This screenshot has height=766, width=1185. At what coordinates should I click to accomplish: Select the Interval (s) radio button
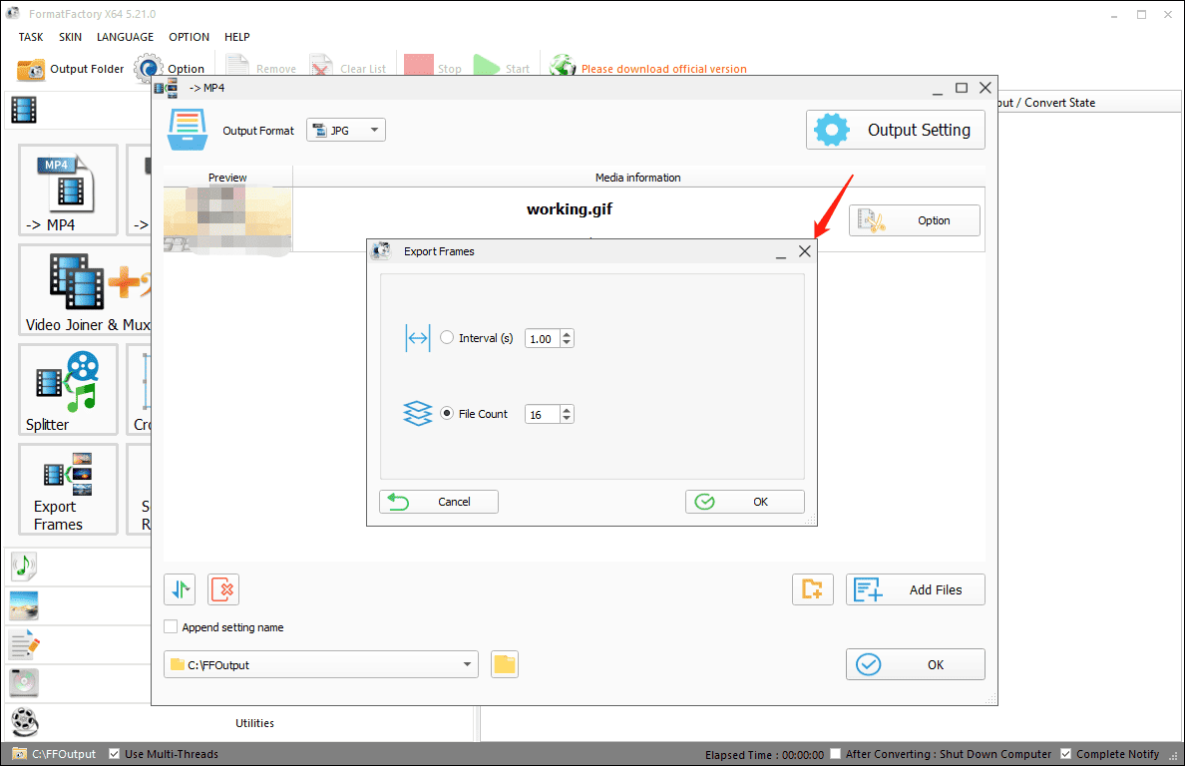[447, 338]
